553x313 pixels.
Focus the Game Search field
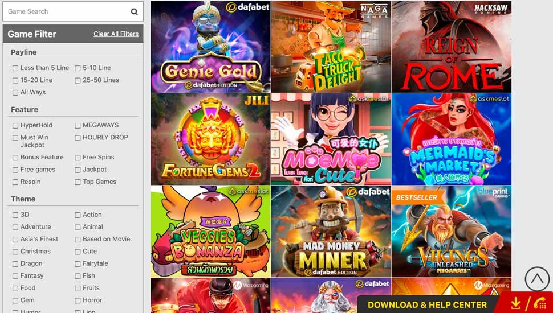73,11
